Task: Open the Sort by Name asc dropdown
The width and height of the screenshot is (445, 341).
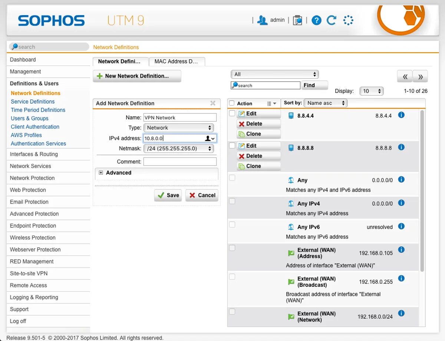Action: pyautogui.click(x=325, y=103)
